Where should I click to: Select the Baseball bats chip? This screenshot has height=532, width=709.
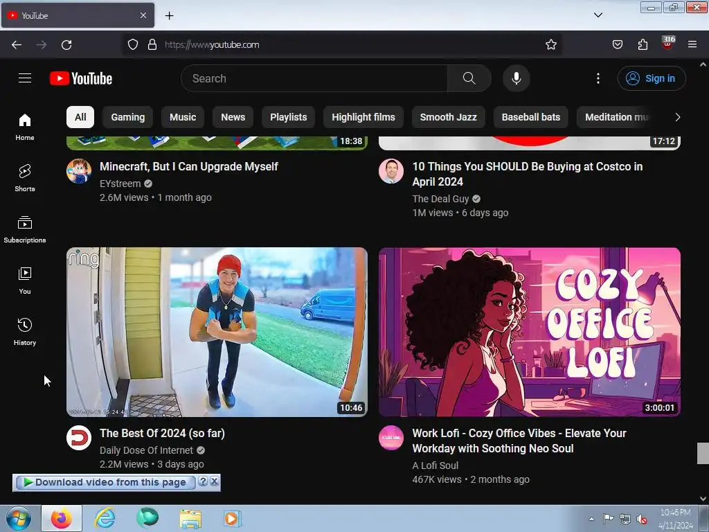coord(531,117)
